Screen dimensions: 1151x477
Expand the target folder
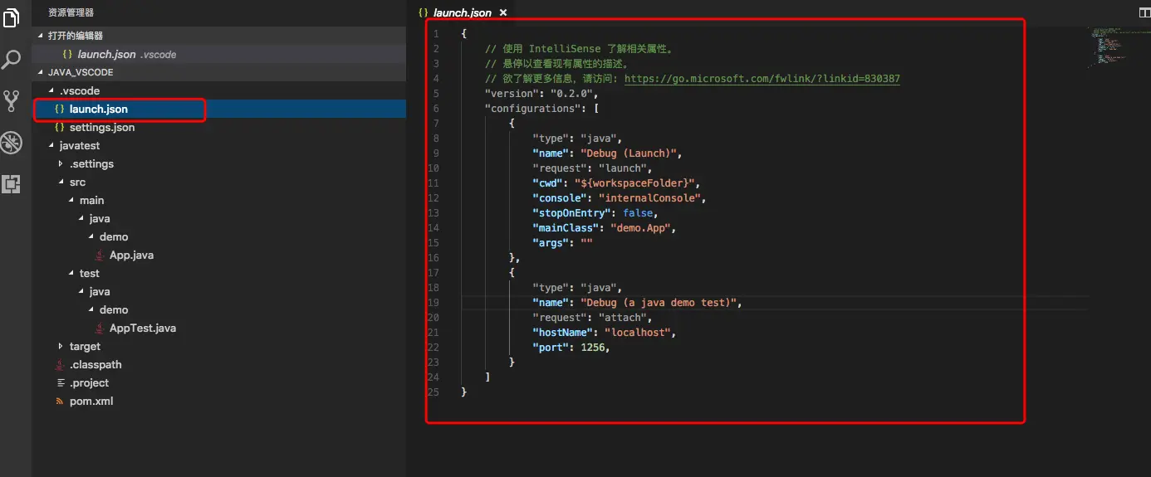tap(61, 347)
